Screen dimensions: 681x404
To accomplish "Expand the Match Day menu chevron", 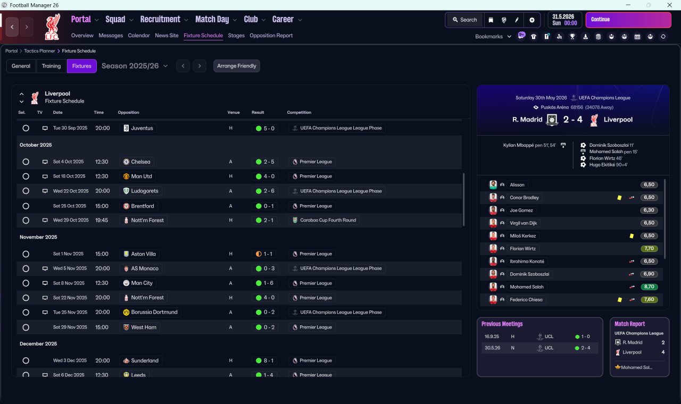I will coord(235,20).
